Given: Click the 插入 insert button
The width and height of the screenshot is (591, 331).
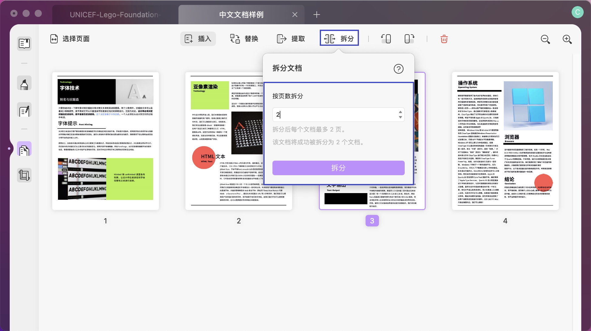Looking at the screenshot, I should pos(198,39).
